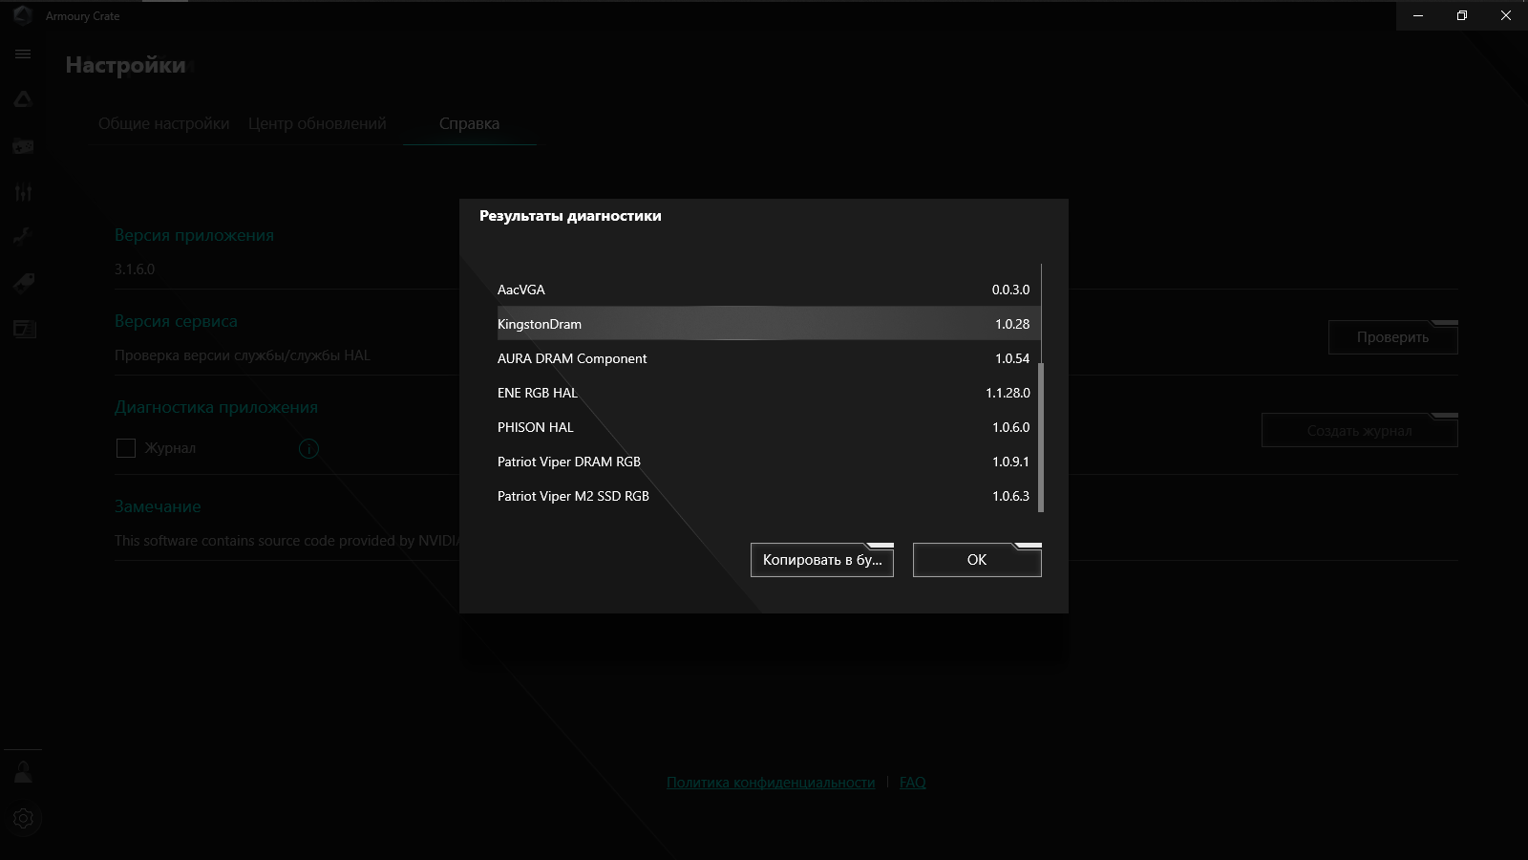Switch to the Центр обновлений tab
Screen dimensions: 1528x860
pos(317,123)
